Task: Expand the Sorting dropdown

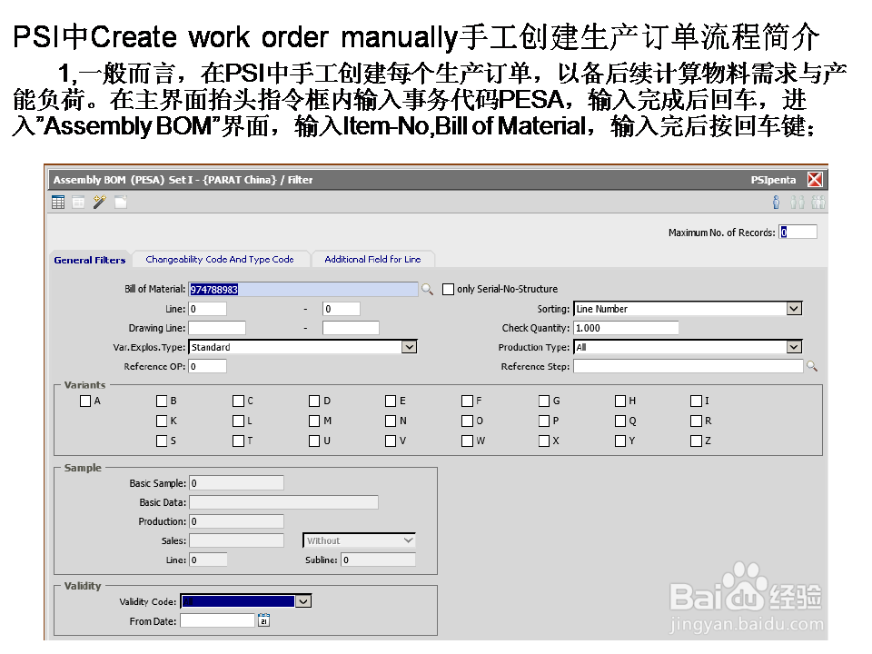Action: (x=794, y=309)
